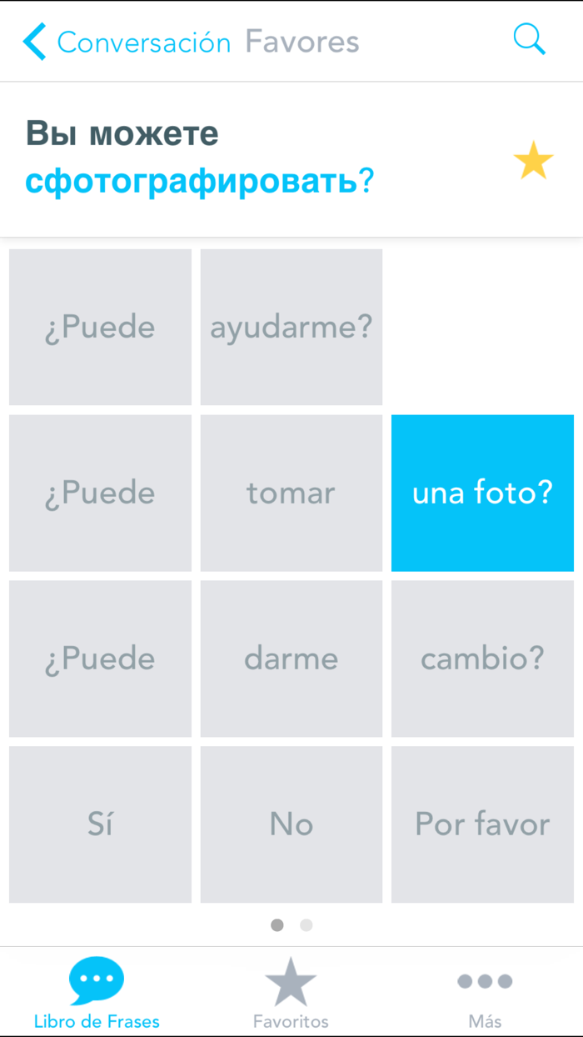Tap the back chevron next to Conversación
The height and width of the screenshot is (1037, 583).
point(33,39)
